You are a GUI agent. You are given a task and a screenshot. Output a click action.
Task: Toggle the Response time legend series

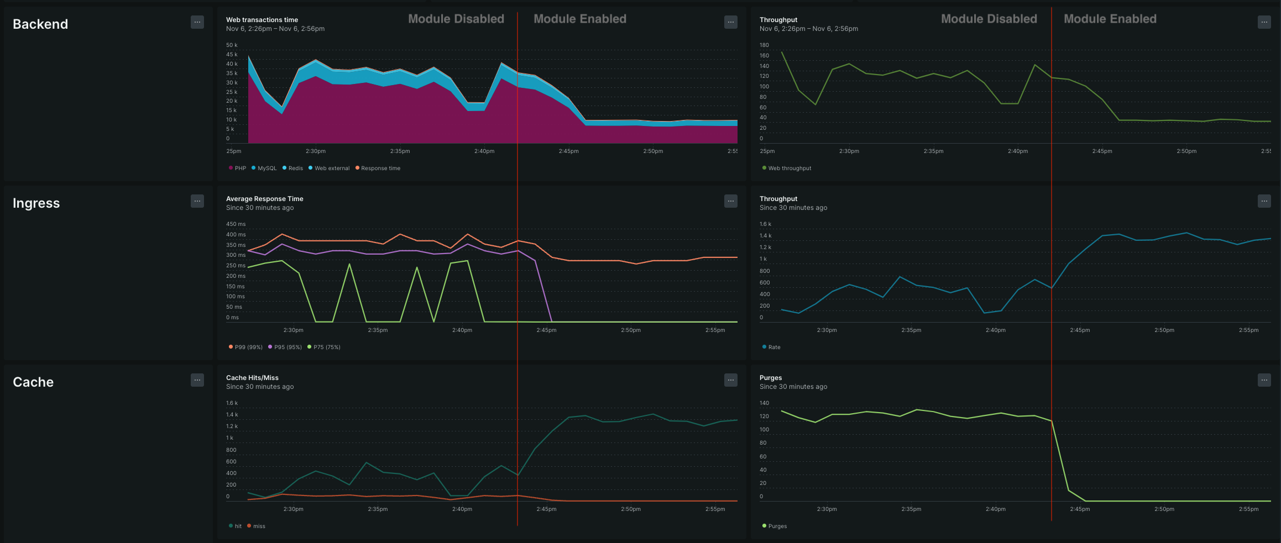point(378,168)
